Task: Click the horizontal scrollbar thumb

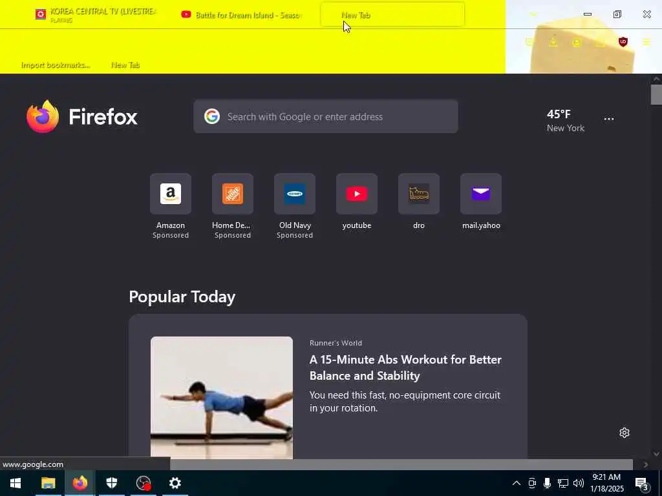Action: [x=401, y=464]
